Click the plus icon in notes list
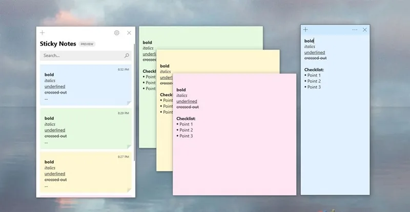Viewport: 410px width, 212px height. click(x=43, y=33)
